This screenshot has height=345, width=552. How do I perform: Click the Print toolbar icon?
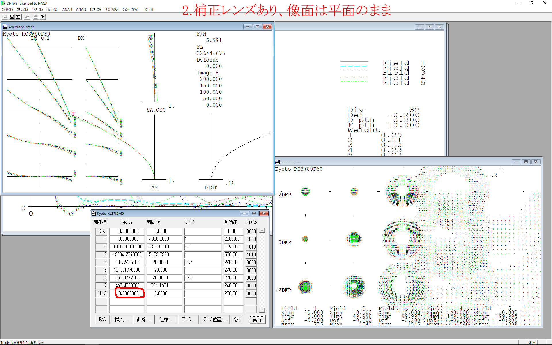click(x=36, y=17)
